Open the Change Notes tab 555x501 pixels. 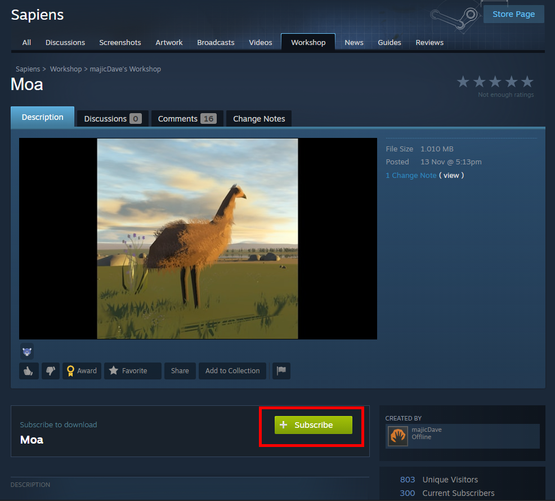click(259, 119)
